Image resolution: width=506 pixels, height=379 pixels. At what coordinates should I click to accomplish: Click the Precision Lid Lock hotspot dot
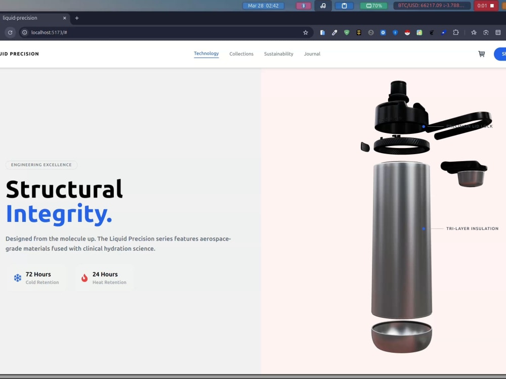424,127
